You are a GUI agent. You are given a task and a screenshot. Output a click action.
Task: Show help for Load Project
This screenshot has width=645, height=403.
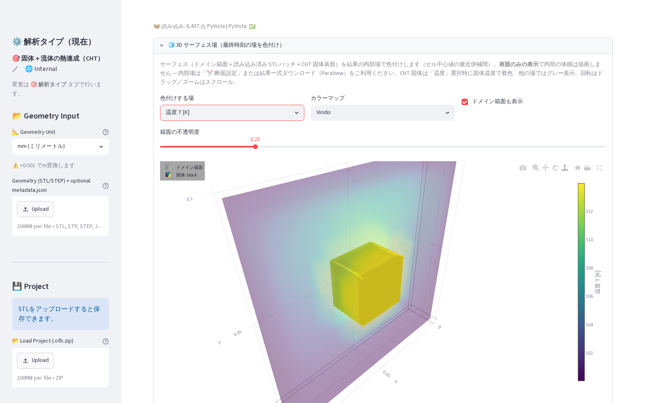106,341
